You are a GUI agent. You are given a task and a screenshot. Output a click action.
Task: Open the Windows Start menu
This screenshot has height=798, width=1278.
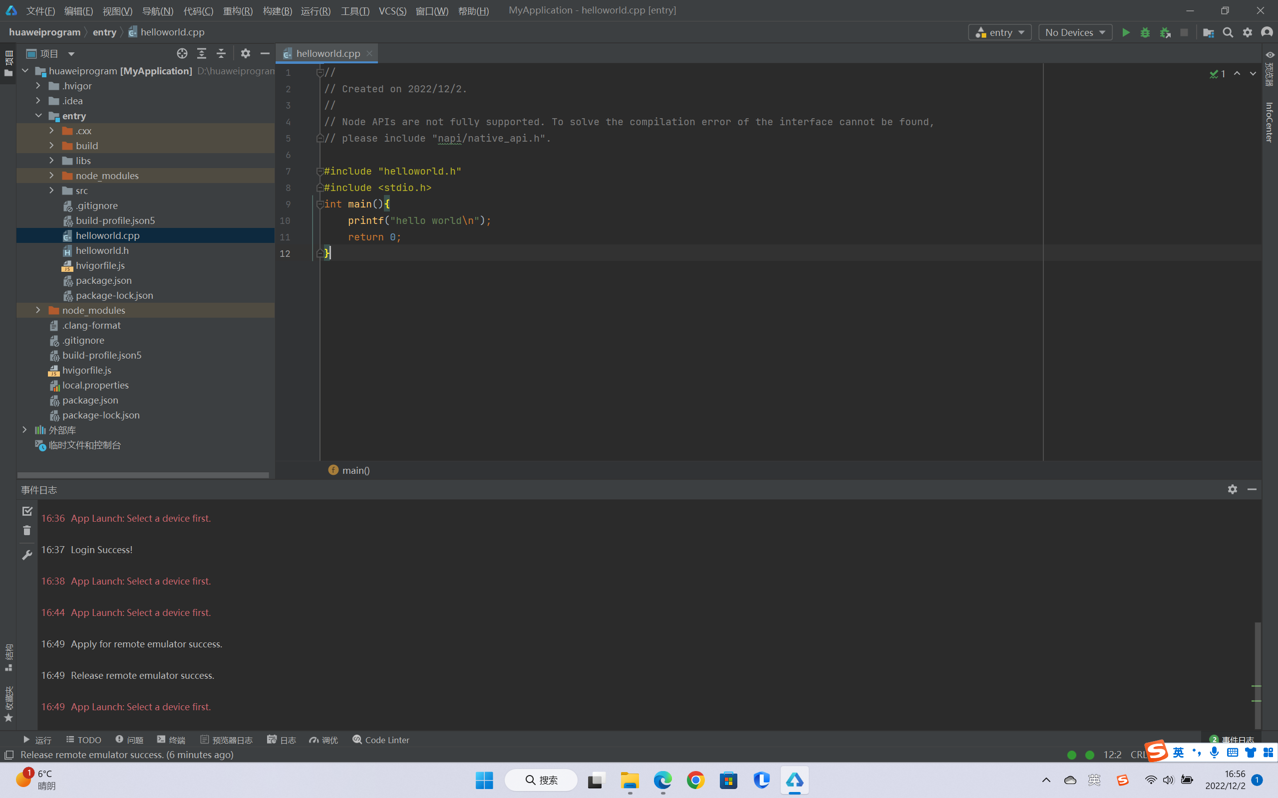tap(484, 780)
